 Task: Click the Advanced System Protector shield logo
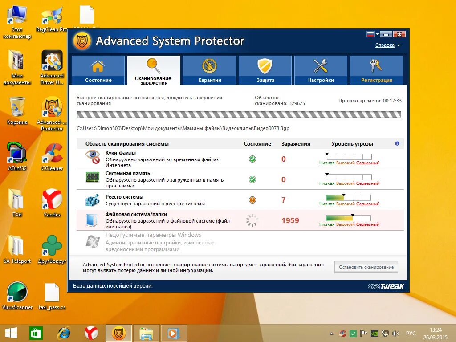click(x=82, y=41)
